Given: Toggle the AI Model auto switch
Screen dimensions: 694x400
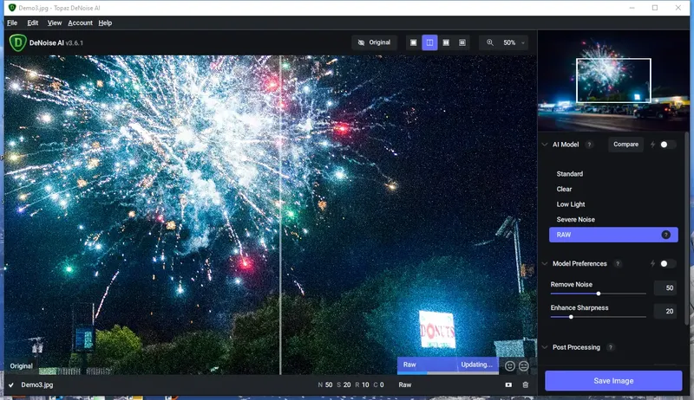Looking at the screenshot, I should pyautogui.click(x=667, y=145).
